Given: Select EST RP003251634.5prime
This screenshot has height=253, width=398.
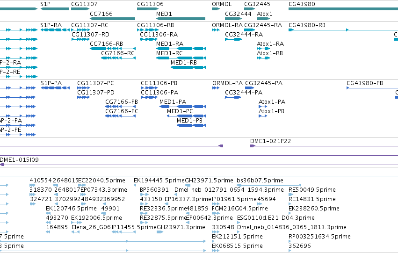Looking at the screenshot, I should point(289,242).
